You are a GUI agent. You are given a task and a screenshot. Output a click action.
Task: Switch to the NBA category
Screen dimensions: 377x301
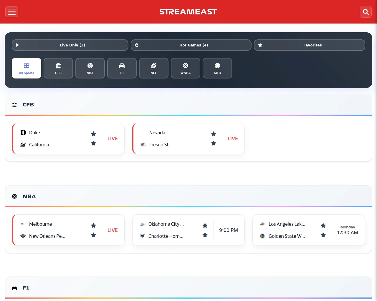90,68
